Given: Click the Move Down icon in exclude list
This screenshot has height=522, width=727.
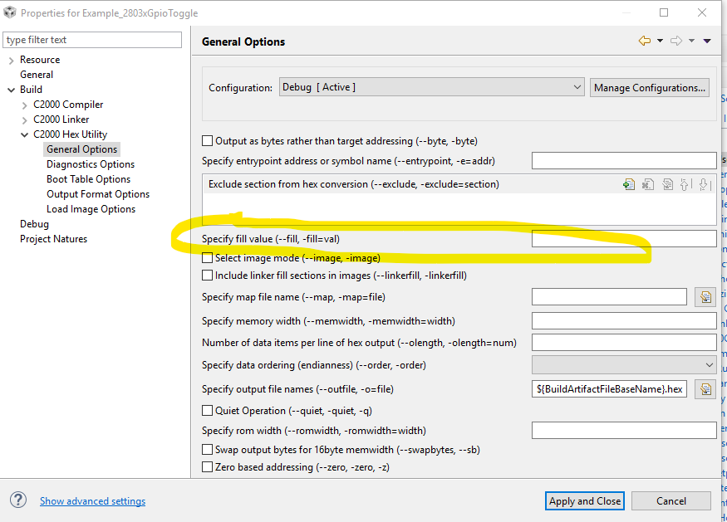Looking at the screenshot, I should click(705, 184).
